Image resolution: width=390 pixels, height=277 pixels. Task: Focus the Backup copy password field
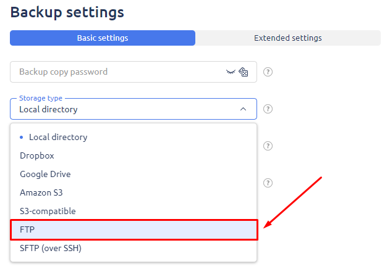pyautogui.click(x=117, y=72)
